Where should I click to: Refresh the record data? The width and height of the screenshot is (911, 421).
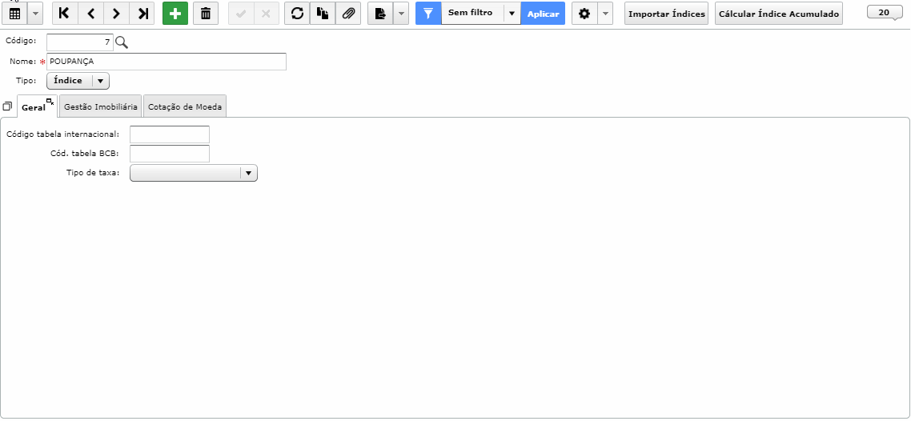pos(297,14)
